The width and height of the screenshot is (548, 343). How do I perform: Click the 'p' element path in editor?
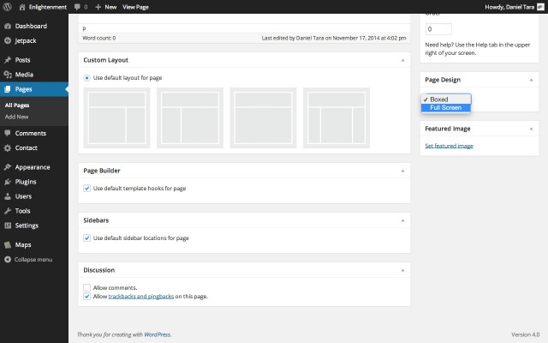(84, 28)
